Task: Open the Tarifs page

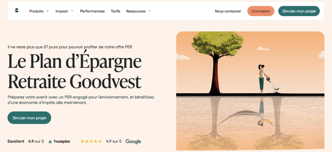Action: (115, 11)
